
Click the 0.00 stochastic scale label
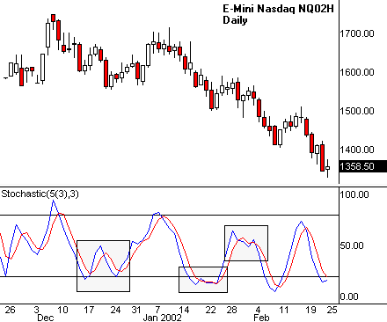click(x=349, y=296)
